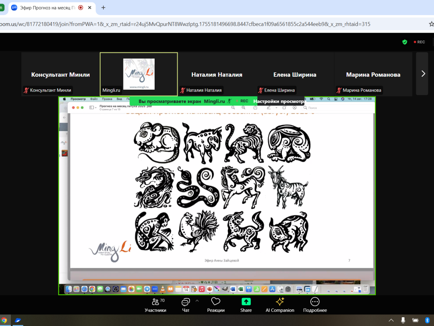
Task: Expand the chevron next to Чат
Action: (x=197, y=301)
